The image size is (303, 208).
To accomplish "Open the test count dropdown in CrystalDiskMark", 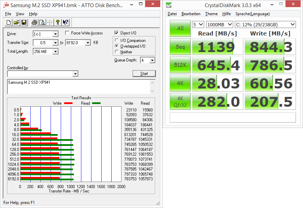I will click(198, 25).
